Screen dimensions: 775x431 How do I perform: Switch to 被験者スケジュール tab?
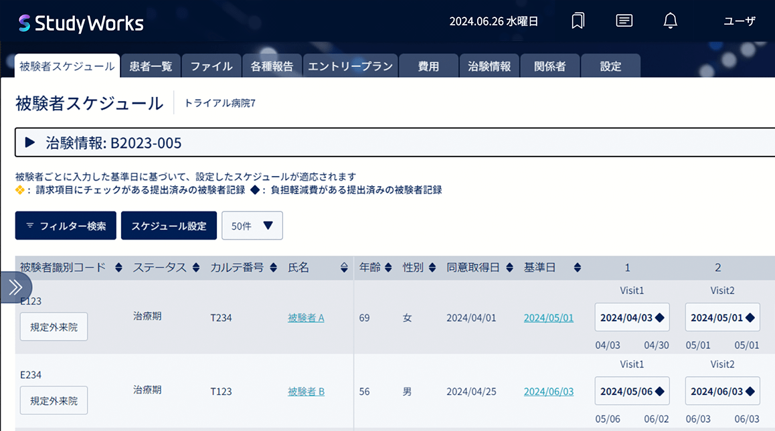click(67, 66)
